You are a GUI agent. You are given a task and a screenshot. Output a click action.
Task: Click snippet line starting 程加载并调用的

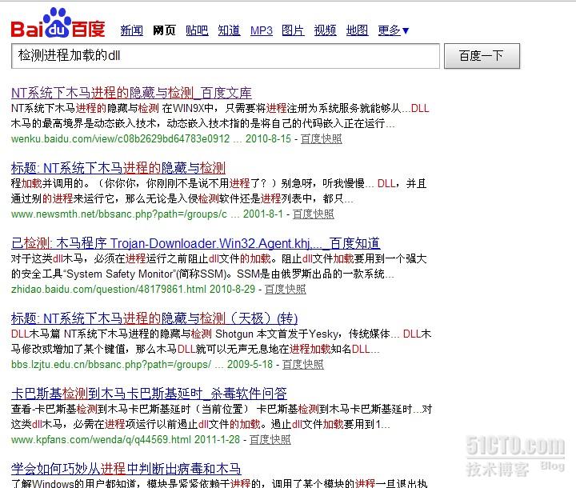point(219,183)
